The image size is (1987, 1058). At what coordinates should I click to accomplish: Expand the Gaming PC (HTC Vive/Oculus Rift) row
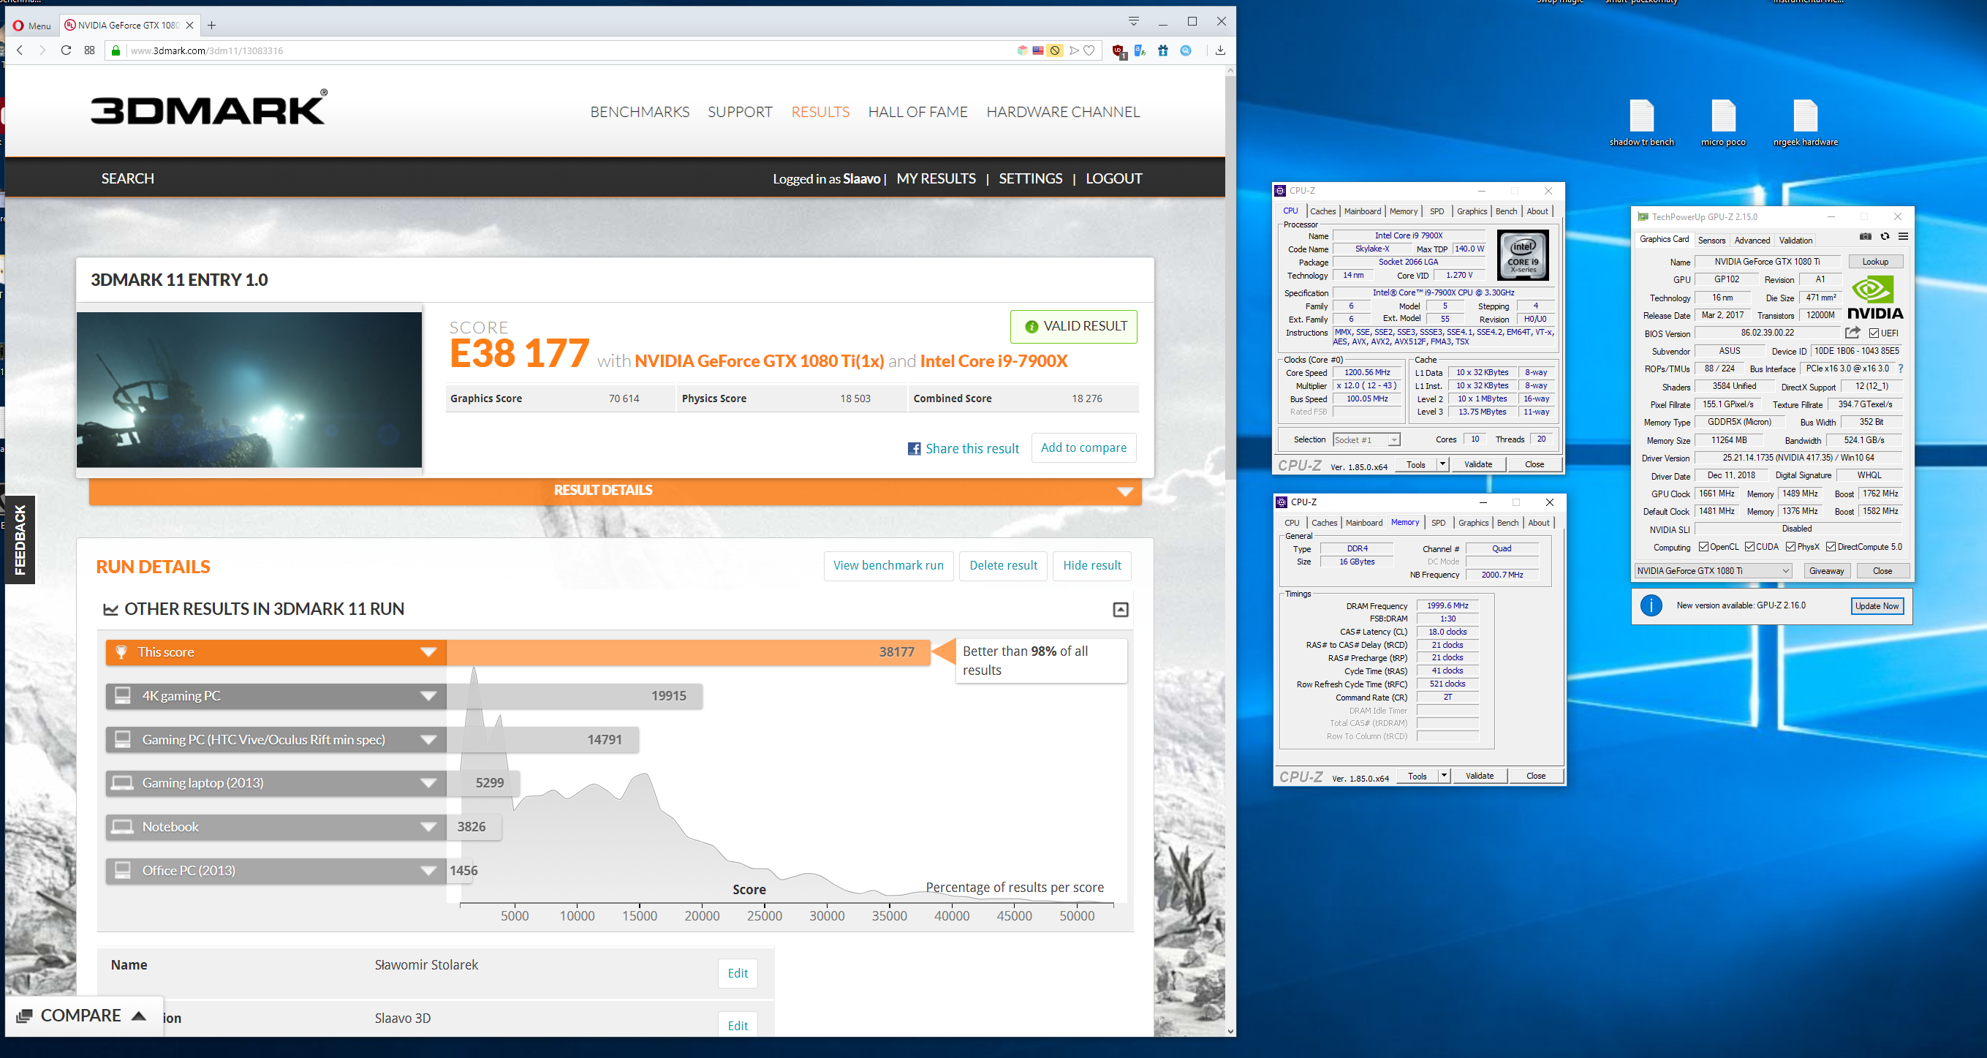click(x=429, y=740)
